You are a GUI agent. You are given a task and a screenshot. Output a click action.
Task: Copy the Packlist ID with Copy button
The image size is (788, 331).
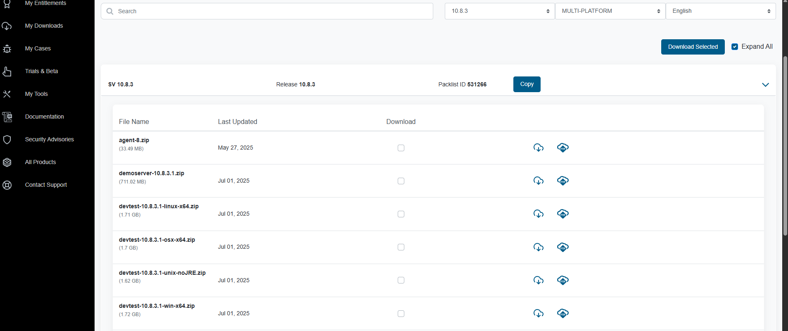tap(527, 84)
